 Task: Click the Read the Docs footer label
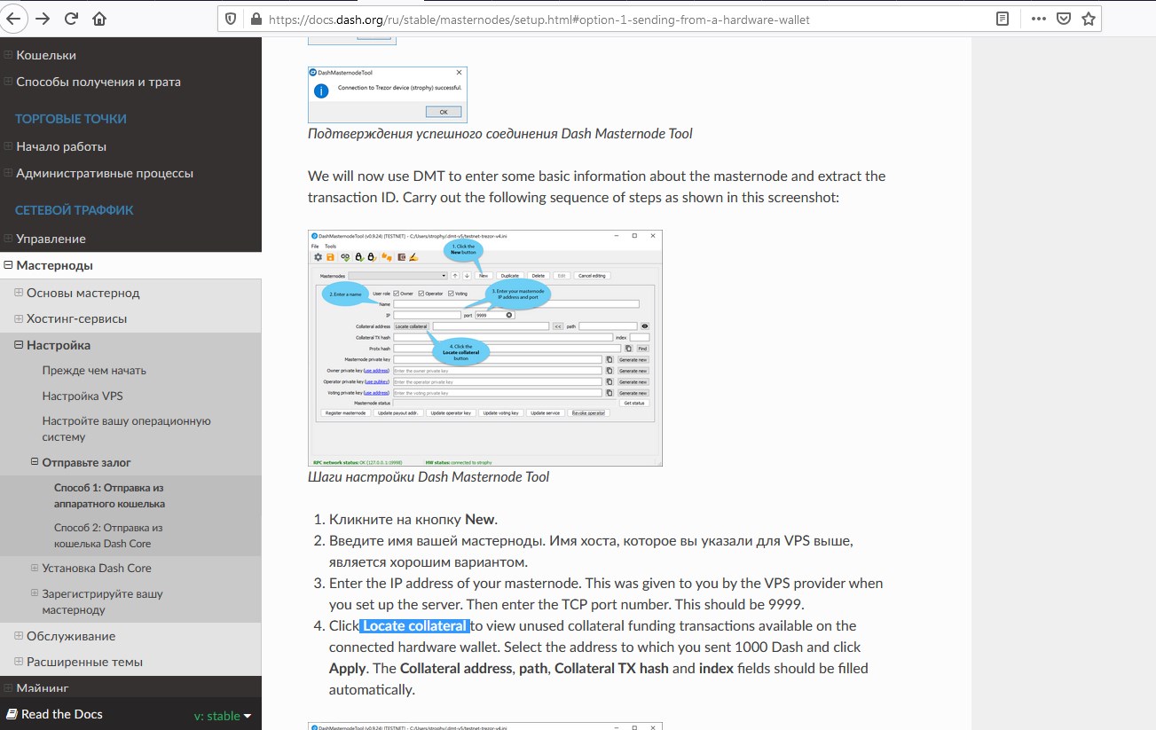click(62, 714)
